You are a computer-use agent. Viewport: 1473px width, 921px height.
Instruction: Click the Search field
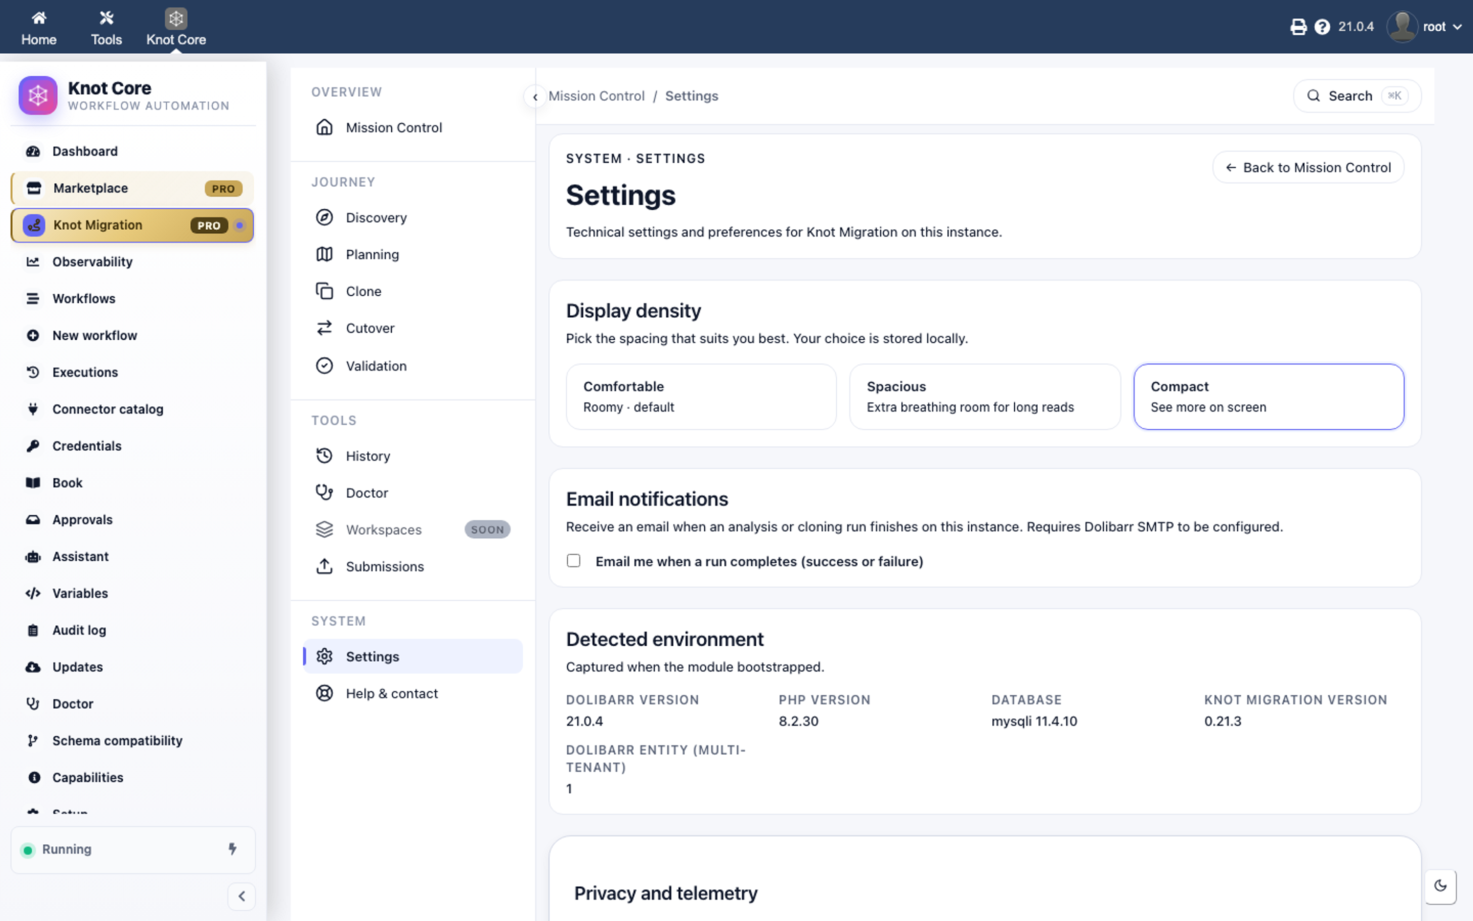[1357, 96]
